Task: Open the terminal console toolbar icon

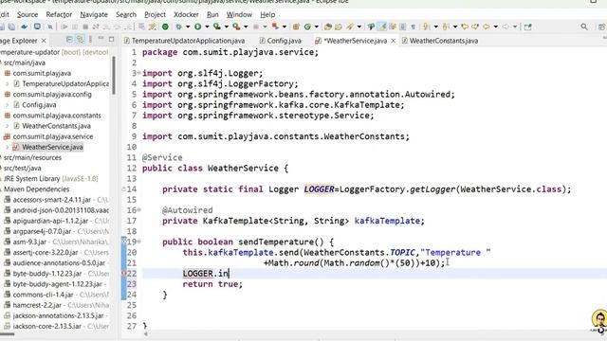Action: coord(37,27)
